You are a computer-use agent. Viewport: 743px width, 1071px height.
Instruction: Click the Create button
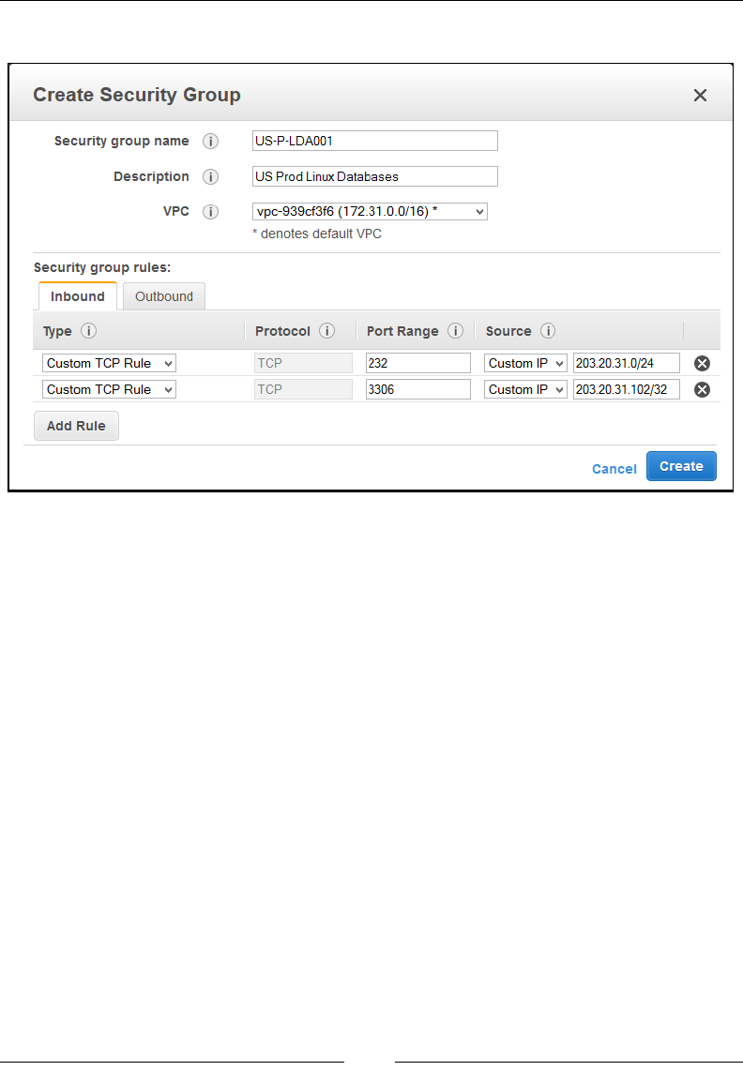click(681, 467)
